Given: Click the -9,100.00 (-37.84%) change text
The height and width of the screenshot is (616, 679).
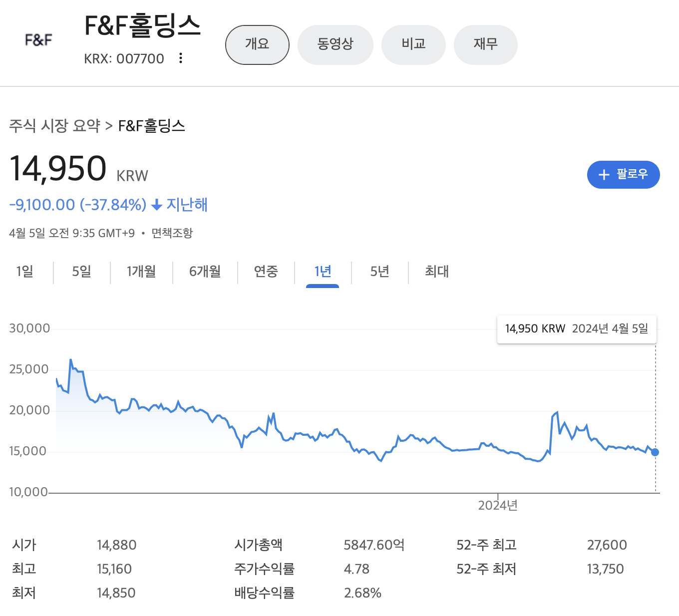Looking at the screenshot, I should point(78,205).
